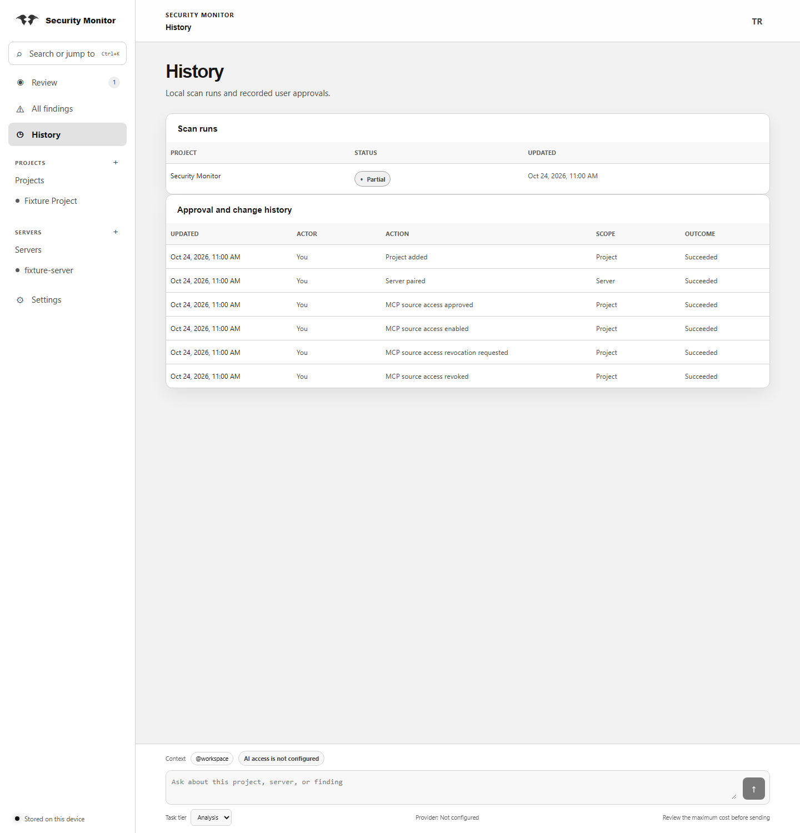Open the Projects link in sidebar
The height and width of the screenshot is (833, 800).
coord(29,180)
